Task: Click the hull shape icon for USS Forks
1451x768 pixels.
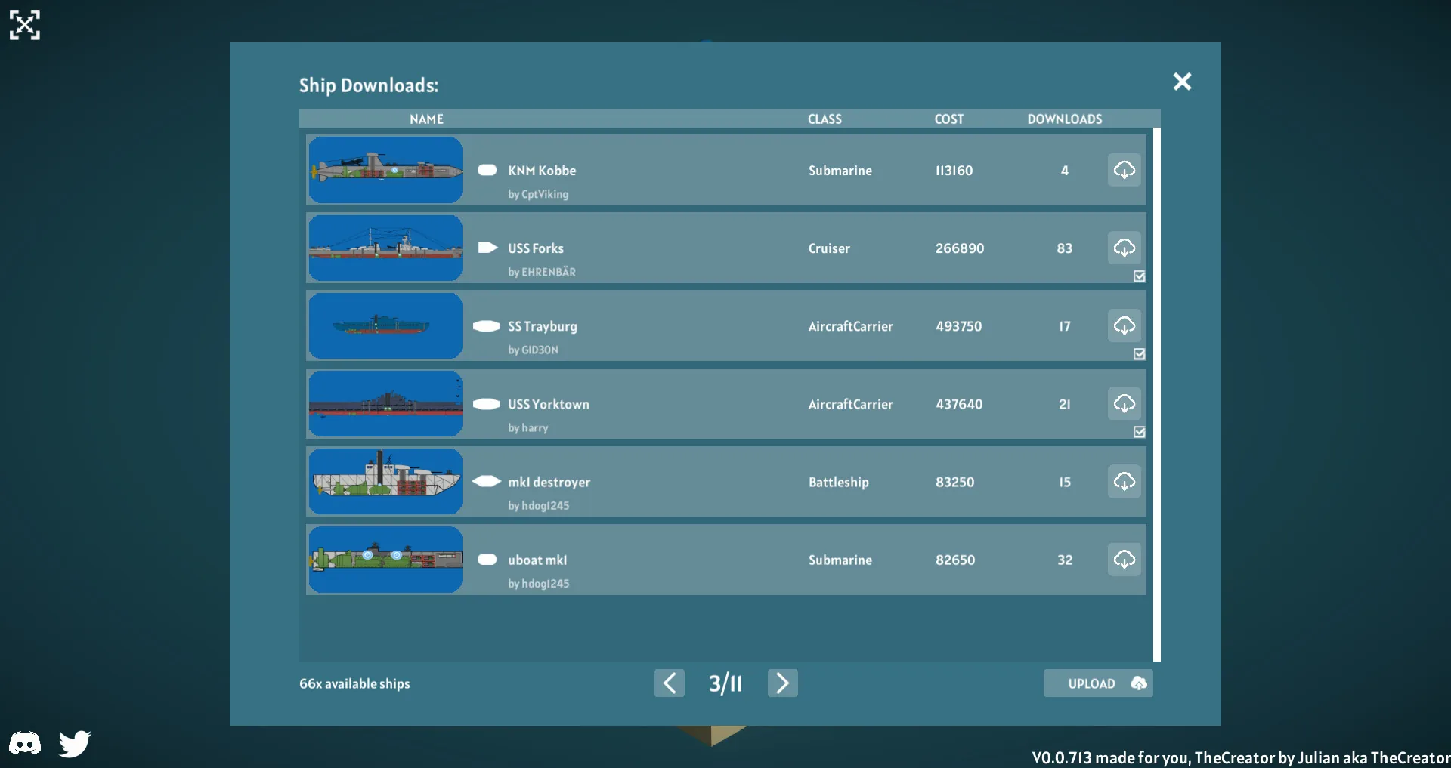Action: 487,248
